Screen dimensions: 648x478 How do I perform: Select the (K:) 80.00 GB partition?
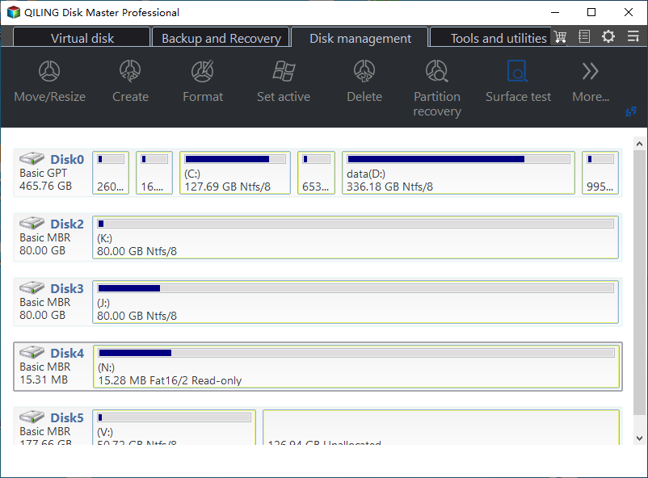tap(356, 237)
